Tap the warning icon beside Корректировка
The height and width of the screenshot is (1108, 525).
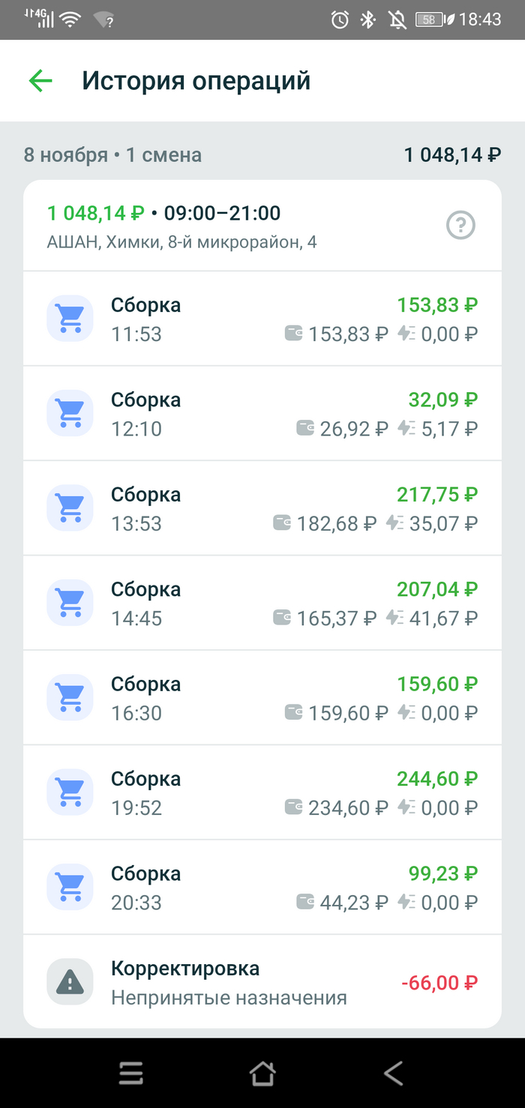click(x=70, y=982)
